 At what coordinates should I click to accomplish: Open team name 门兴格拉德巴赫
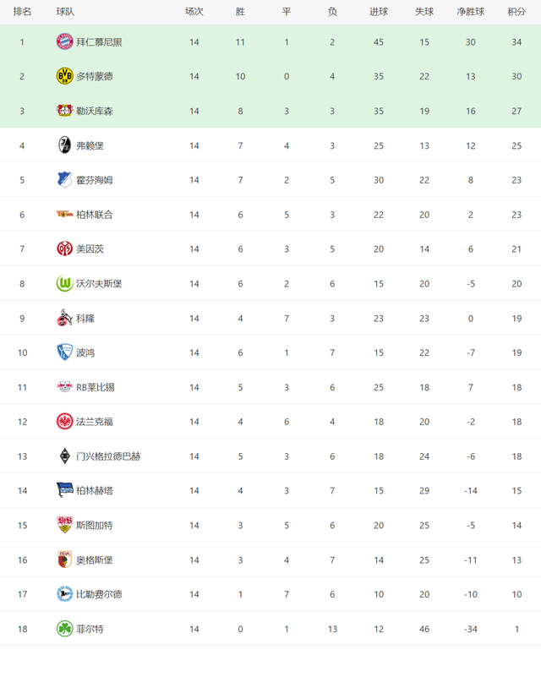pyautogui.click(x=108, y=456)
